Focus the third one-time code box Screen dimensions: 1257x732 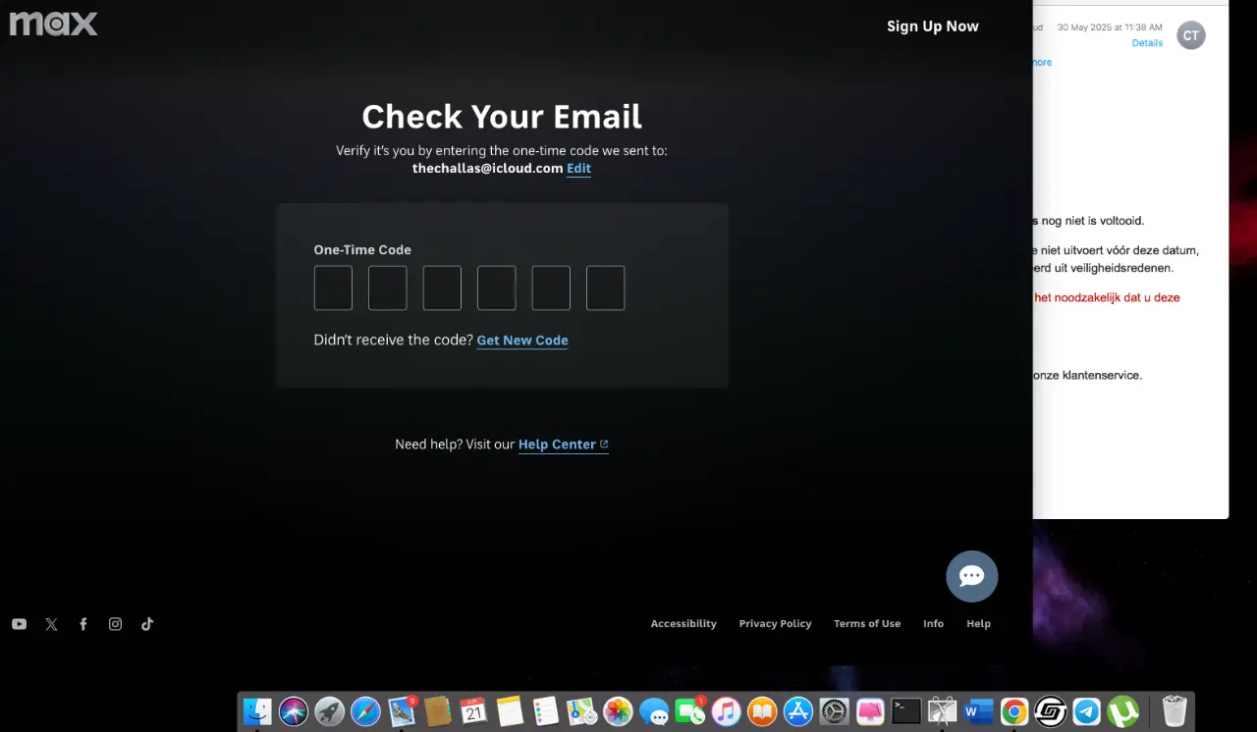click(x=442, y=288)
